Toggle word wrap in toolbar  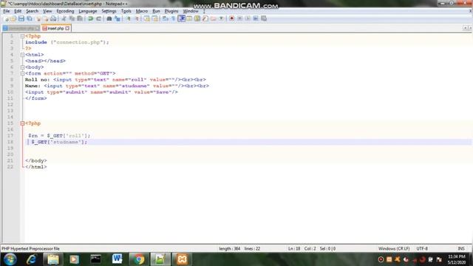coord(166,18)
